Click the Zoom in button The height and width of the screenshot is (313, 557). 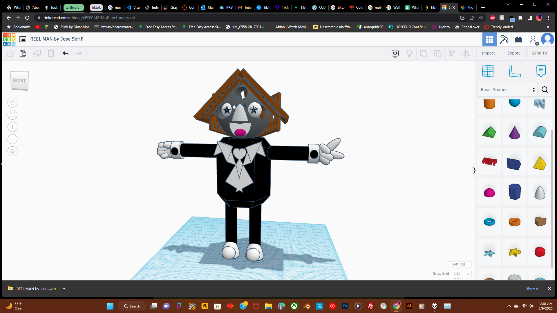click(x=12, y=127)
